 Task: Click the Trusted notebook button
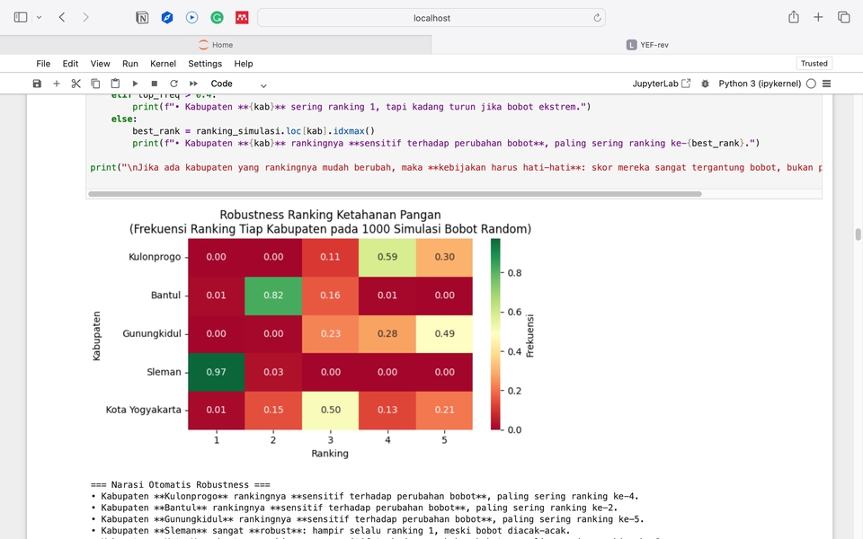click(x=814, y=64)
